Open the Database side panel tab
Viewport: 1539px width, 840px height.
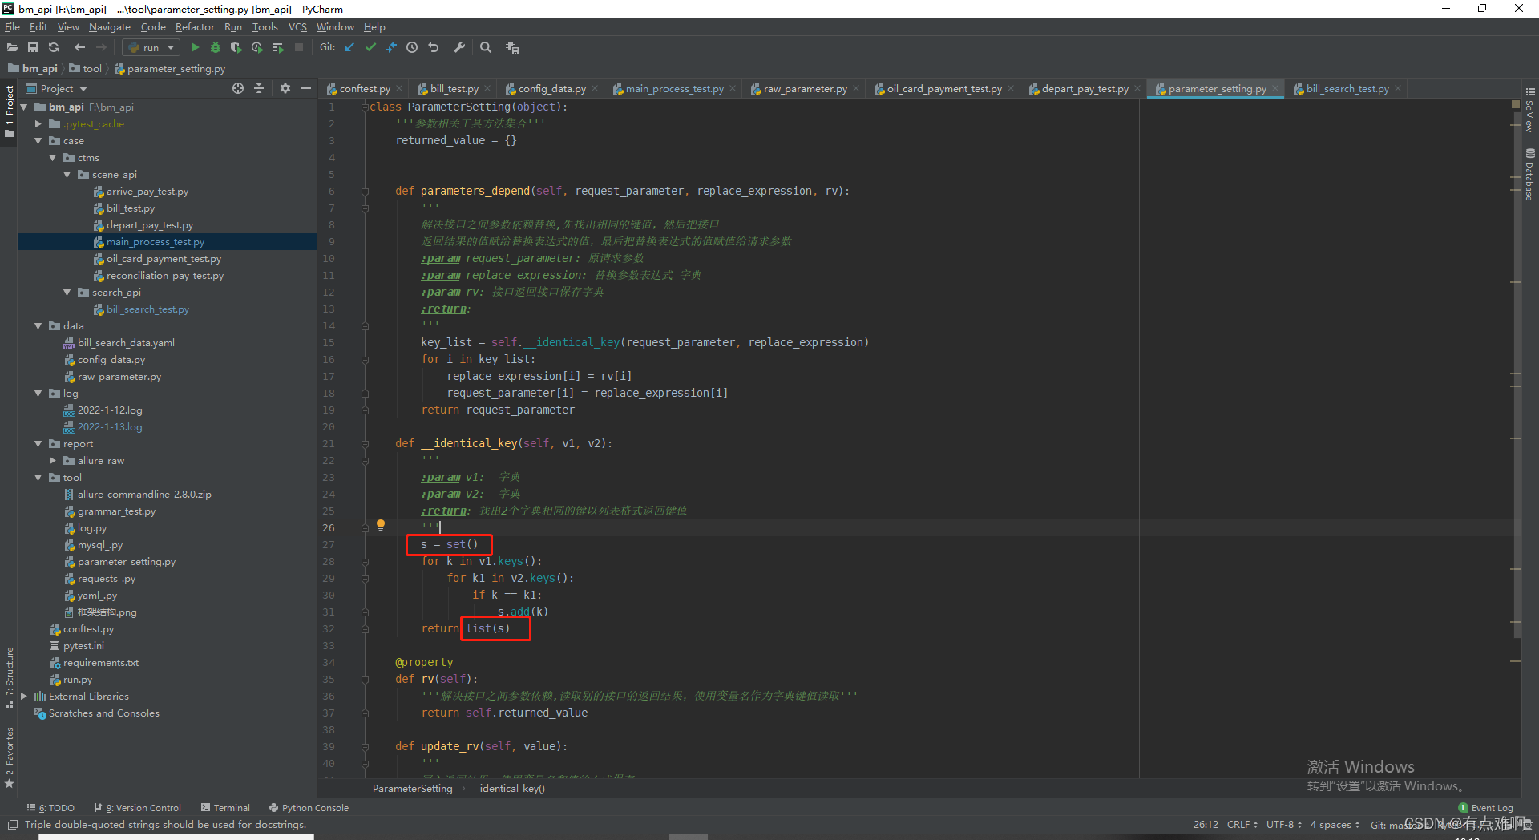point(1529,175)
